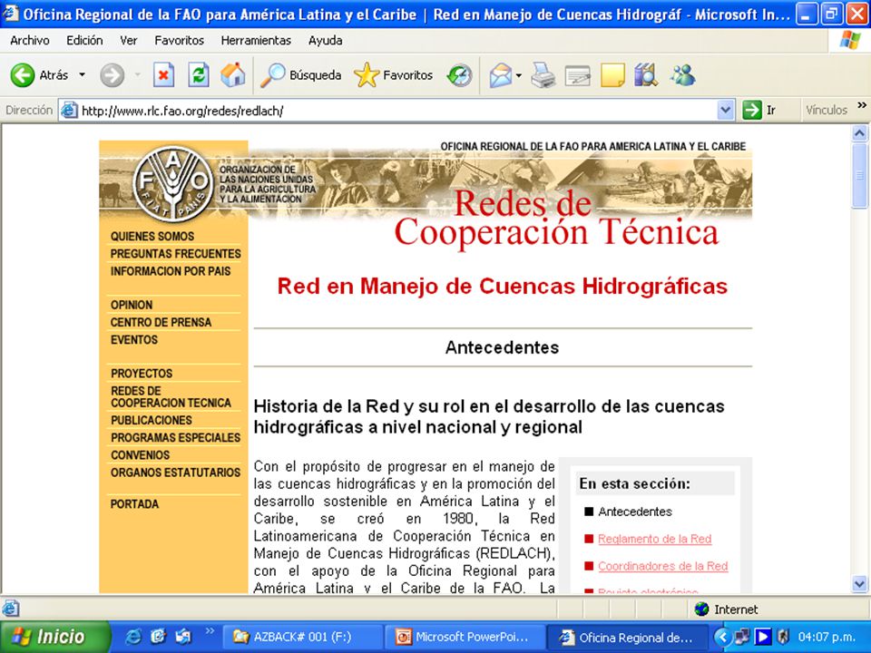Open the Favoritos star panel

pos(393,75)
